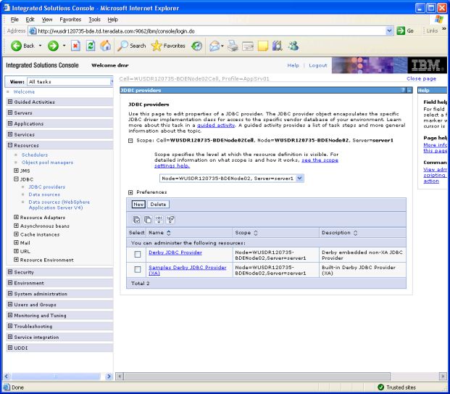Open the Tools menu

coord(94,20)
